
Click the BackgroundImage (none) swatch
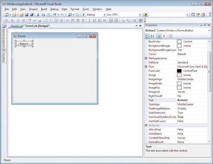179,46
